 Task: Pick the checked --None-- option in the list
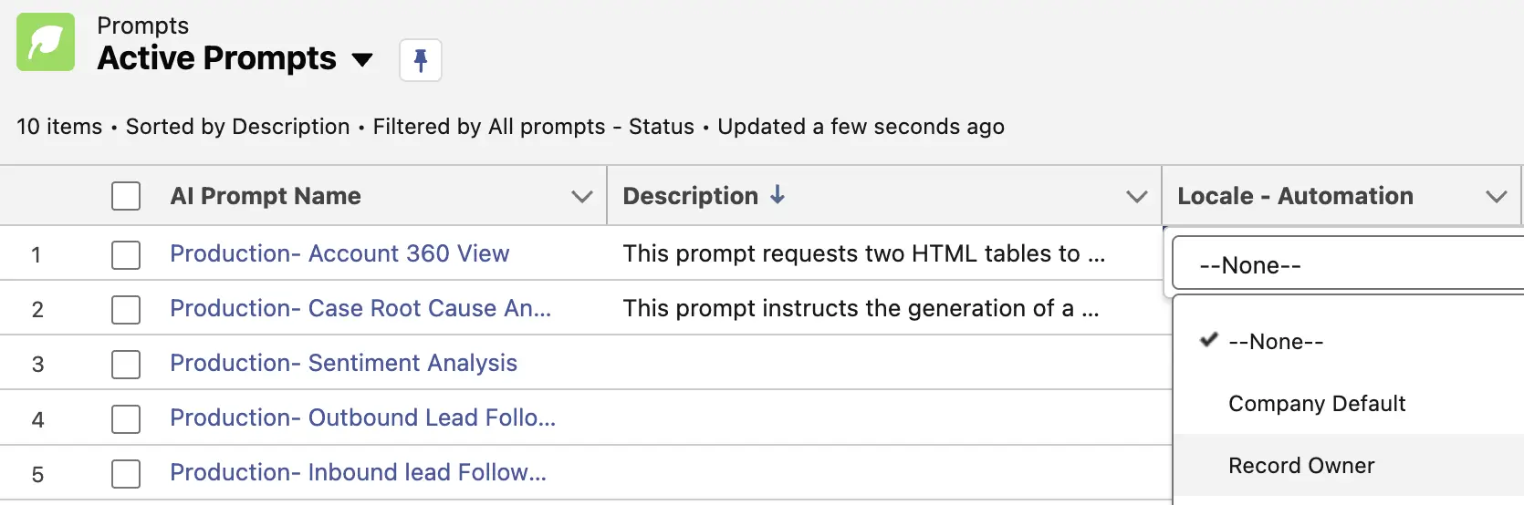[1275, 341]
